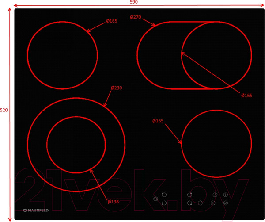This screenshot has height=222, width=265.
Task: Click the inner Ø138 front-left burner zone
Action: tap(76, 145)
